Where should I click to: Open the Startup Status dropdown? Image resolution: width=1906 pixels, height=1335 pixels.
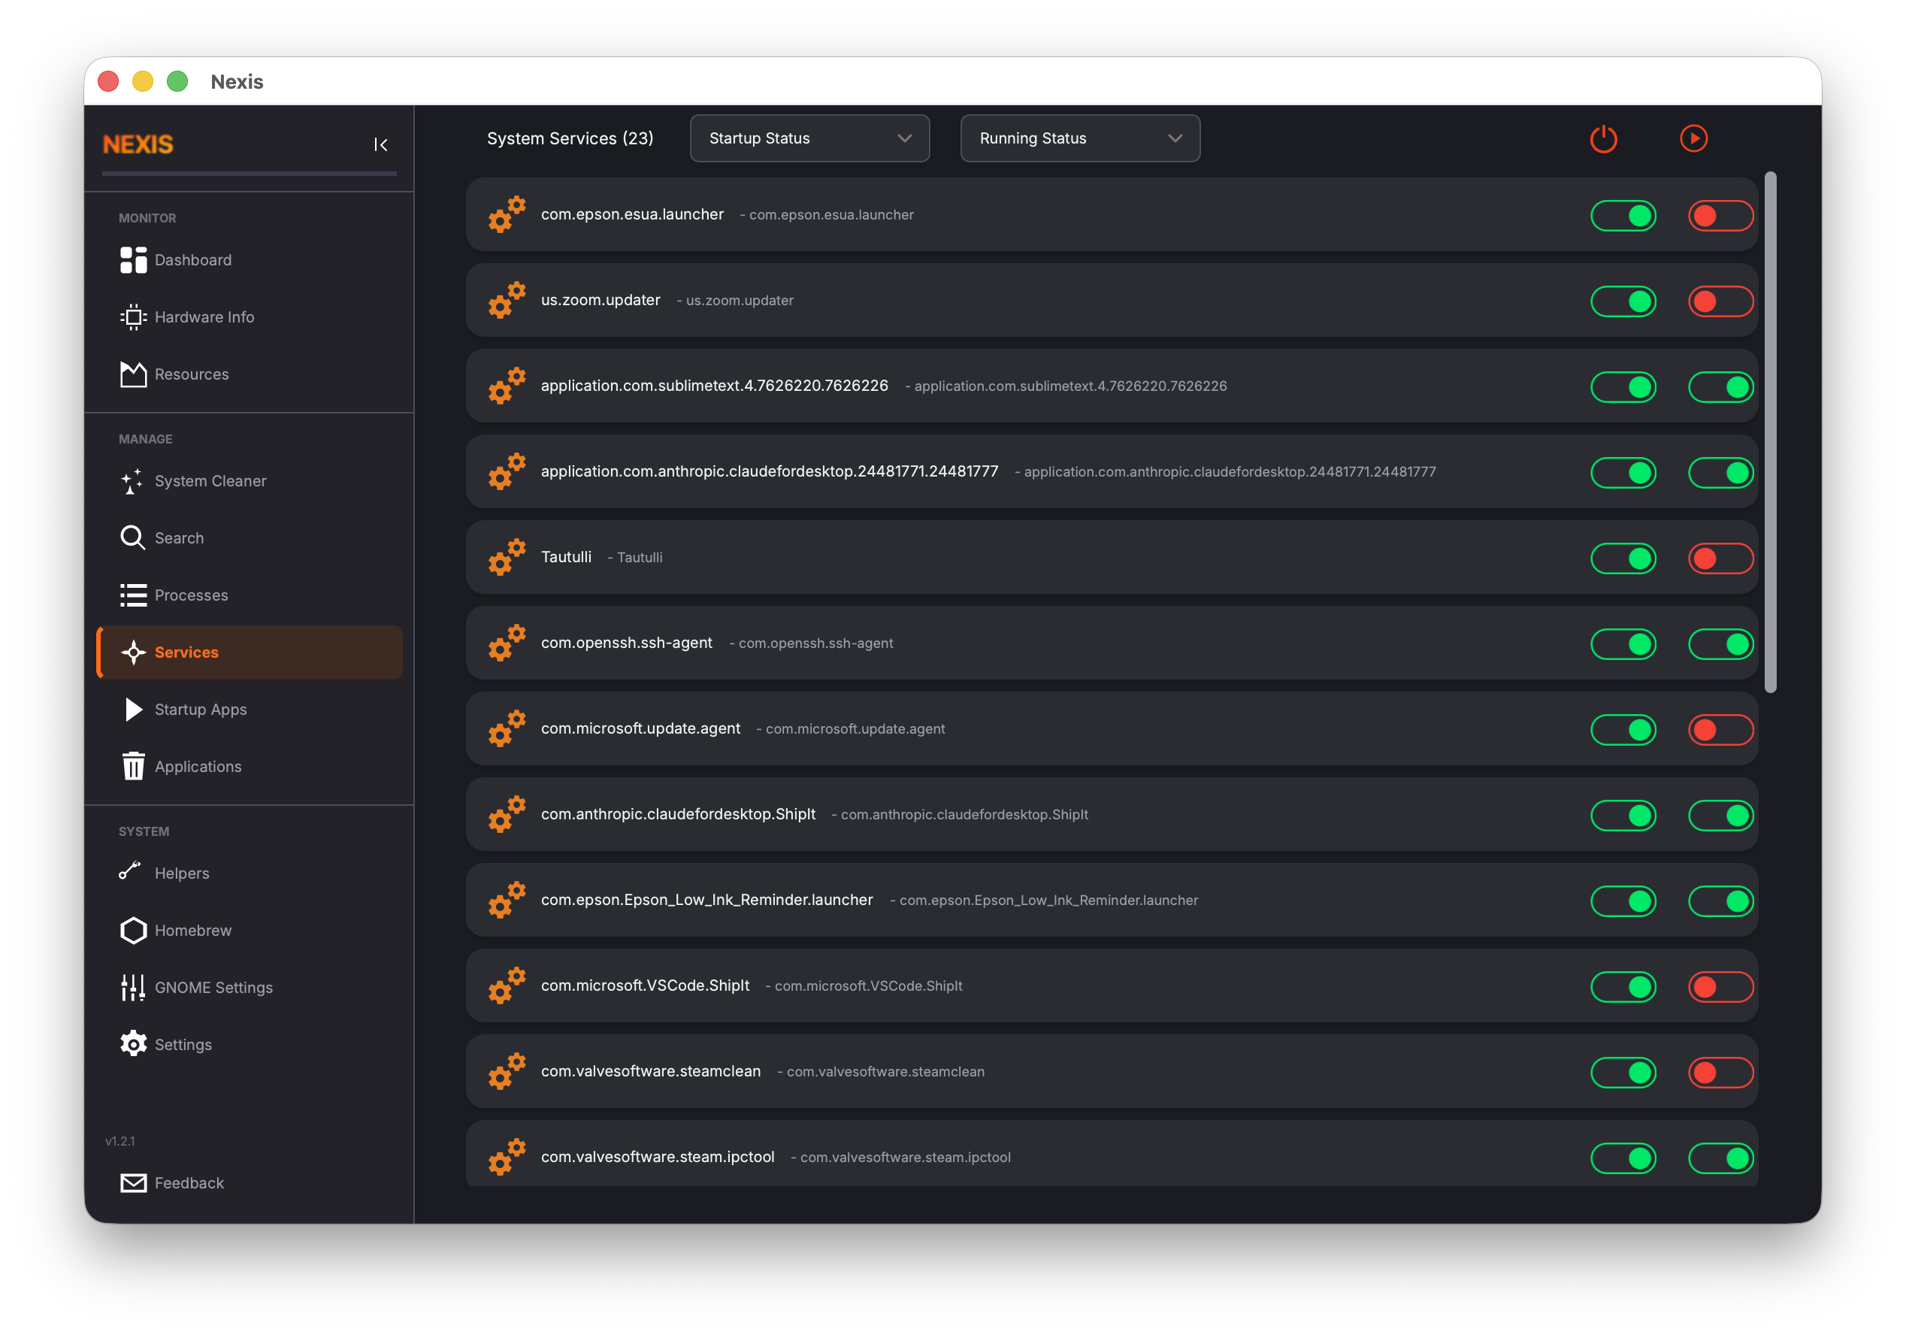pos(809,138)
